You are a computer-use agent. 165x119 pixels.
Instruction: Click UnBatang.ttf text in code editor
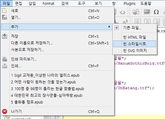132,88
